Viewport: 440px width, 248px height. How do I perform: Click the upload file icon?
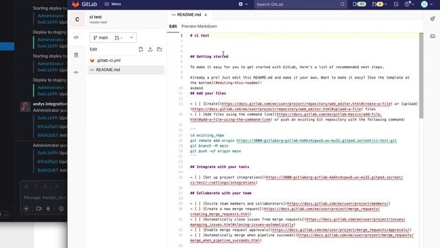(150, 49)
